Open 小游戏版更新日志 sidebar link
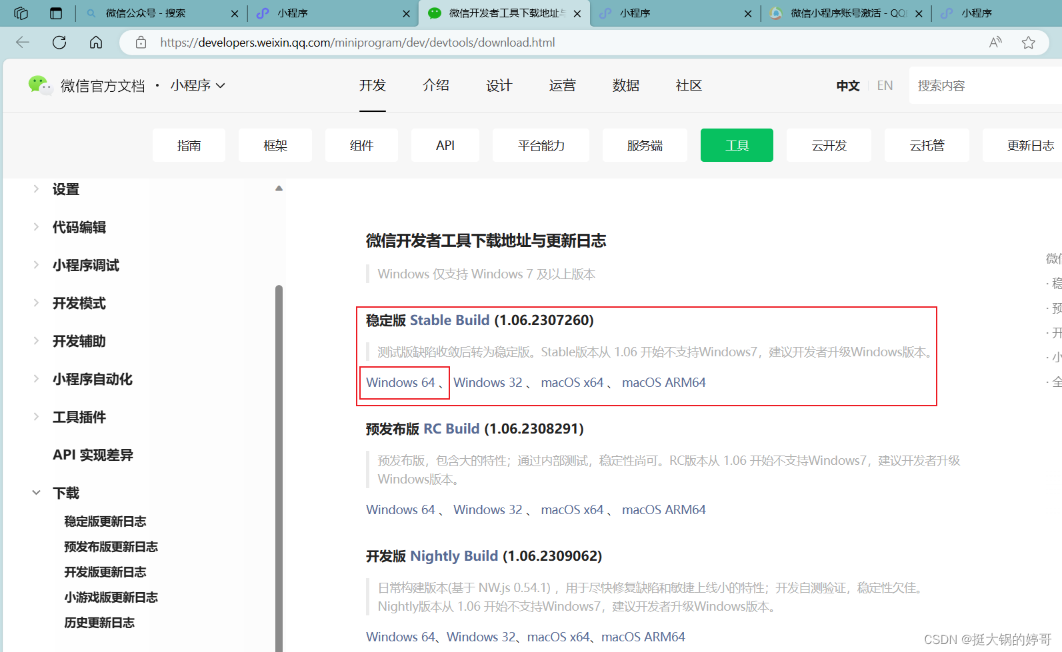 [x=111, y=597]
